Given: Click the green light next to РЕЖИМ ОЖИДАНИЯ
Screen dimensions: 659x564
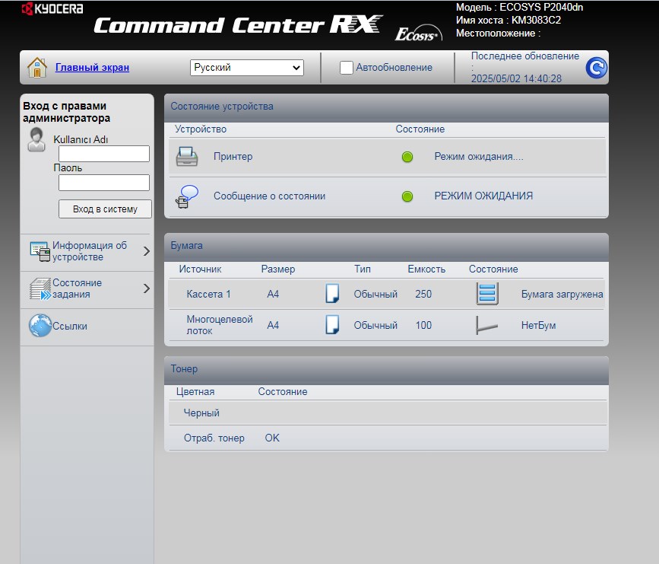Looking at the screenshot, I should pos(407,196).
